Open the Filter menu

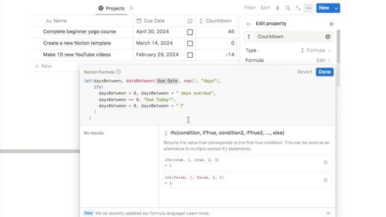[x=250, y=8]
